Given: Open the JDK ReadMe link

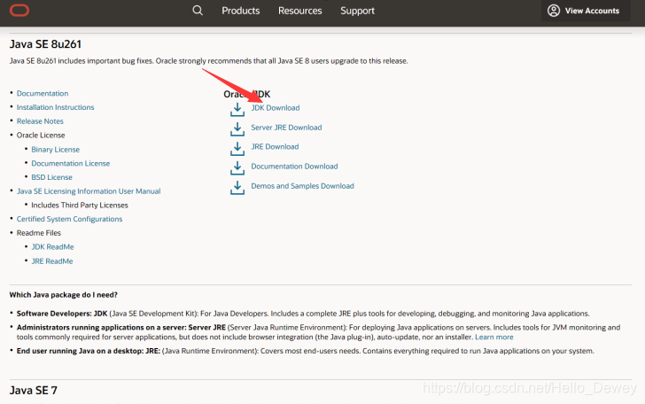Looking at the screenshot, I should pos(52,247).
